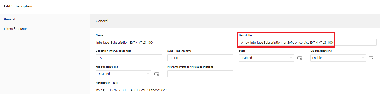Image resolution: width=380 pixels, height=100 pixels.
Task: Select the General sidebar tab
Action: [x=10, y=19]
